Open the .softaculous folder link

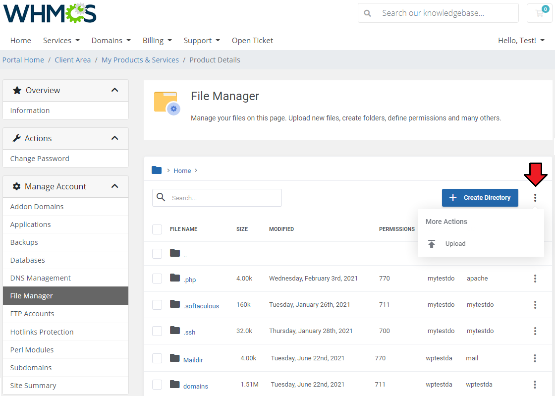click(201, 306)
